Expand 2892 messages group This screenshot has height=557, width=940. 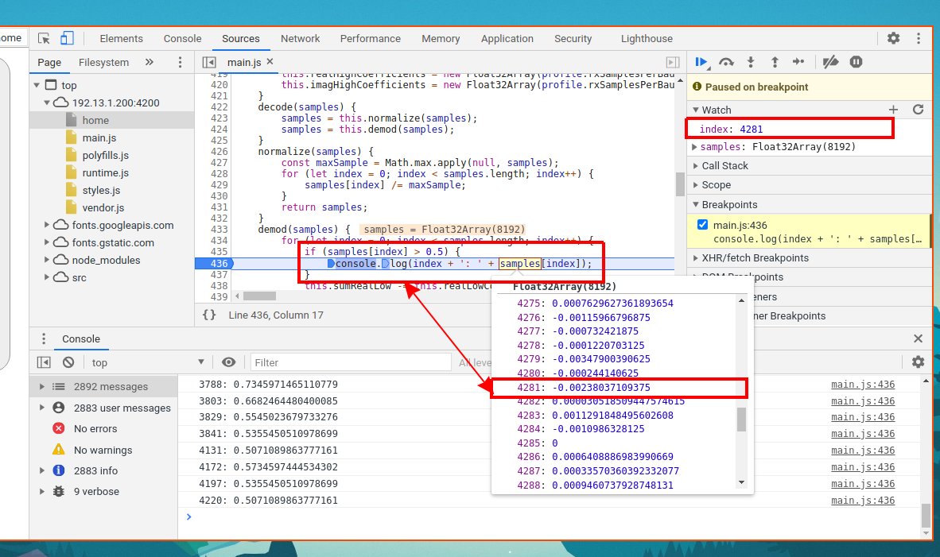tap(41, 387)
